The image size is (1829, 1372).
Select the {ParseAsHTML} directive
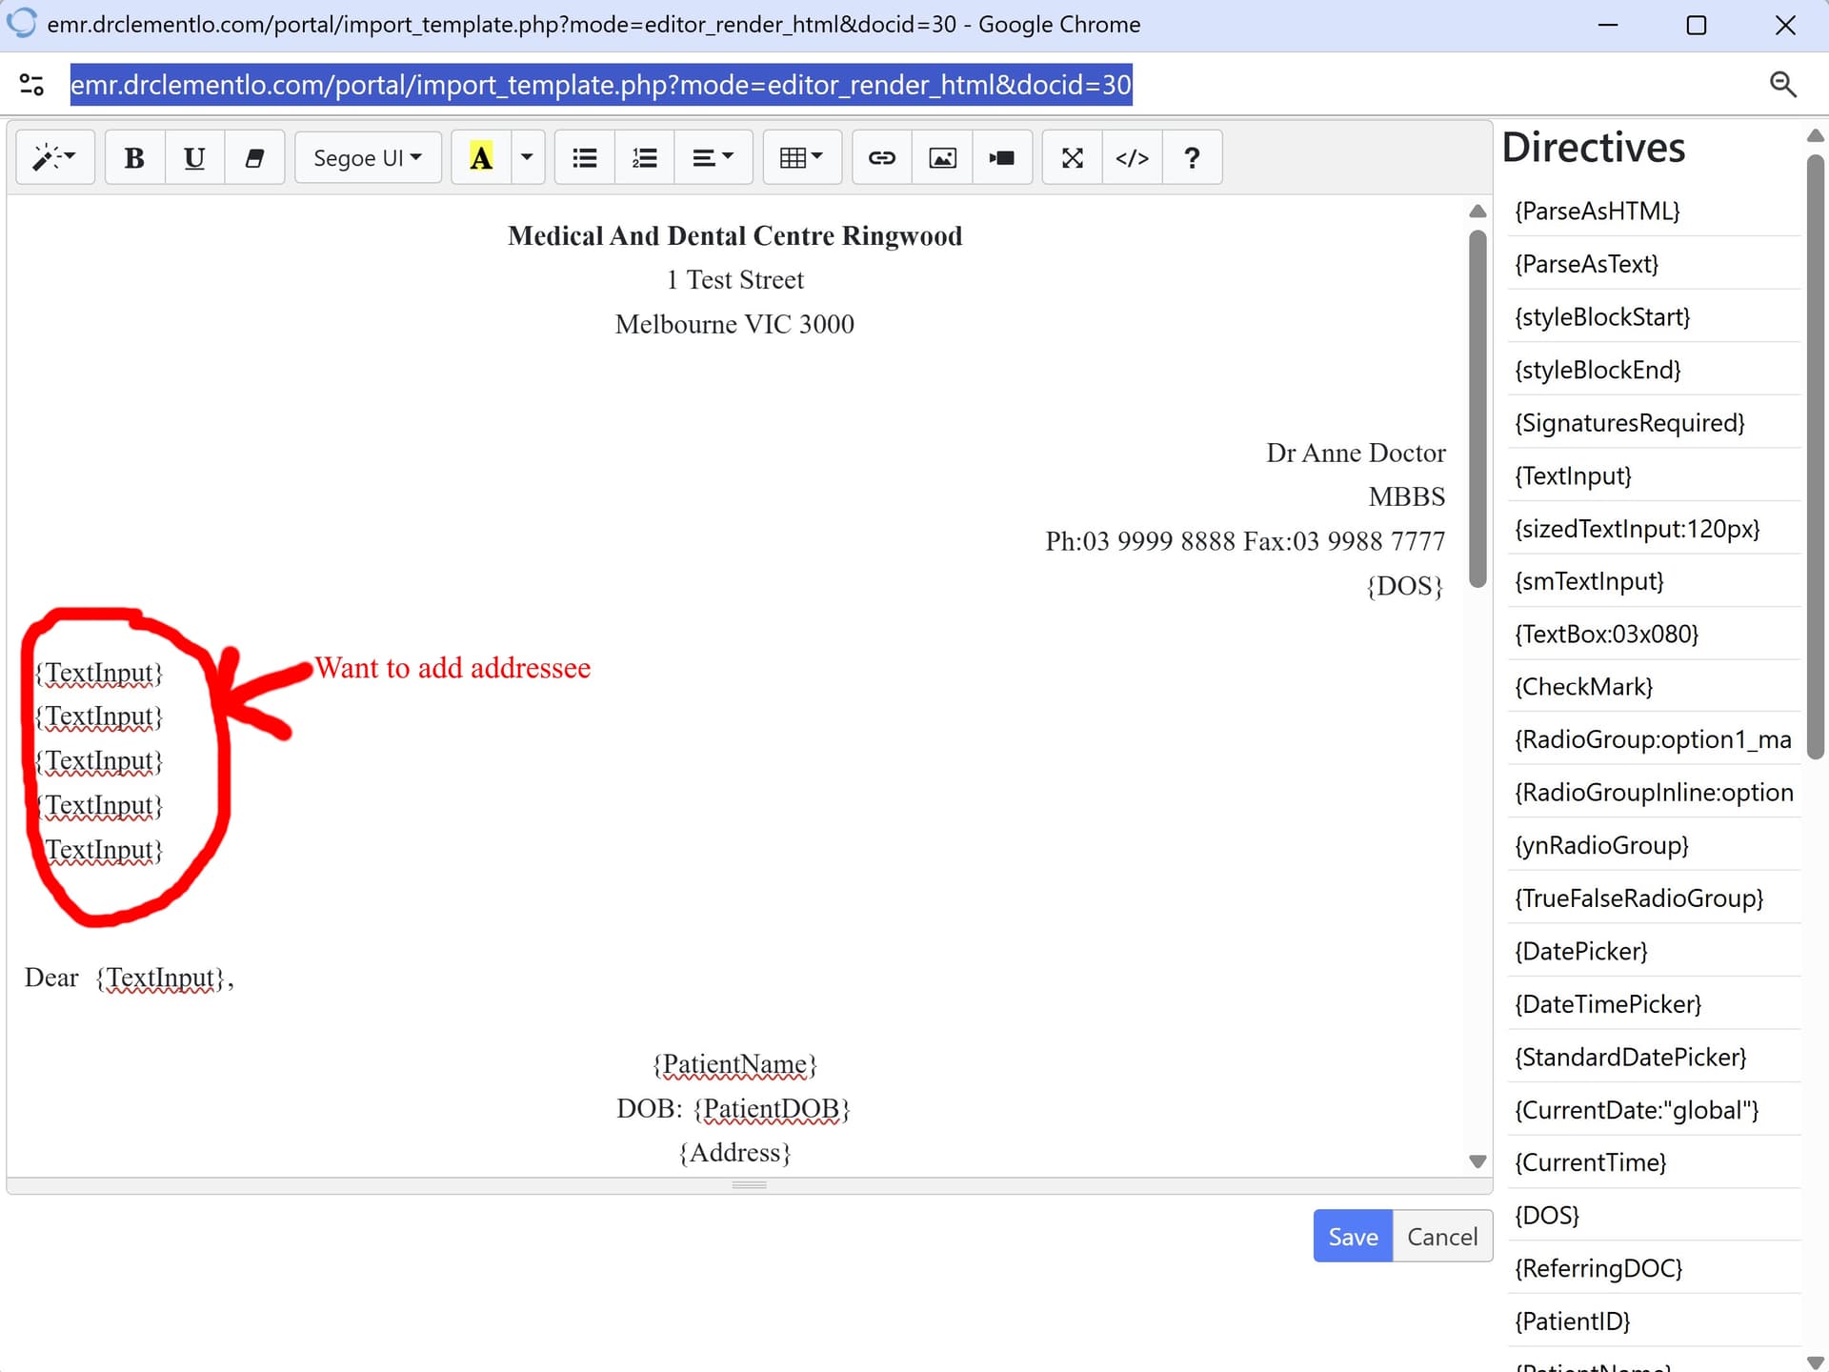coord(1654,211)
